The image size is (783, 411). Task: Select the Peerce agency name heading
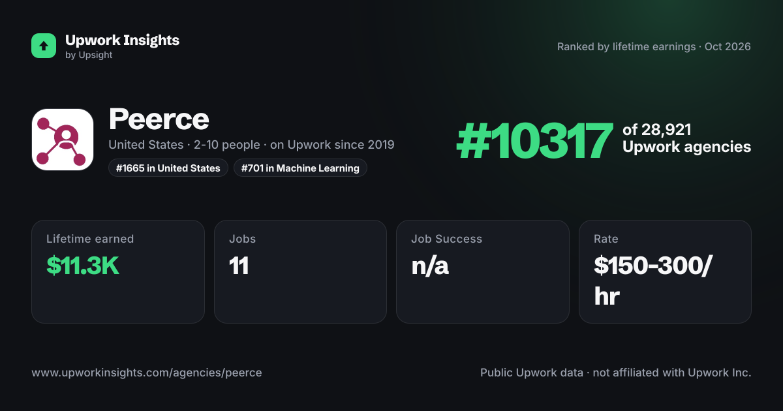tap(159, 119)
